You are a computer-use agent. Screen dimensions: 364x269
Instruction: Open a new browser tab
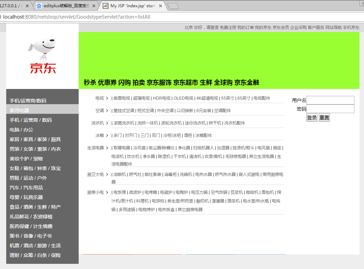173,6
